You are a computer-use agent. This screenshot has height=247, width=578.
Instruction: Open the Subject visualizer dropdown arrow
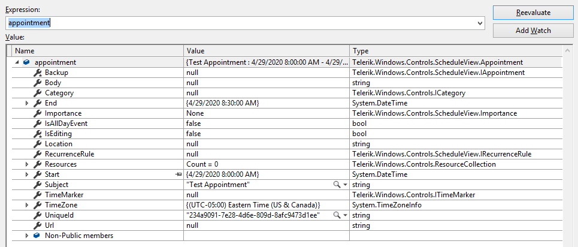click(x=345, y=185)
